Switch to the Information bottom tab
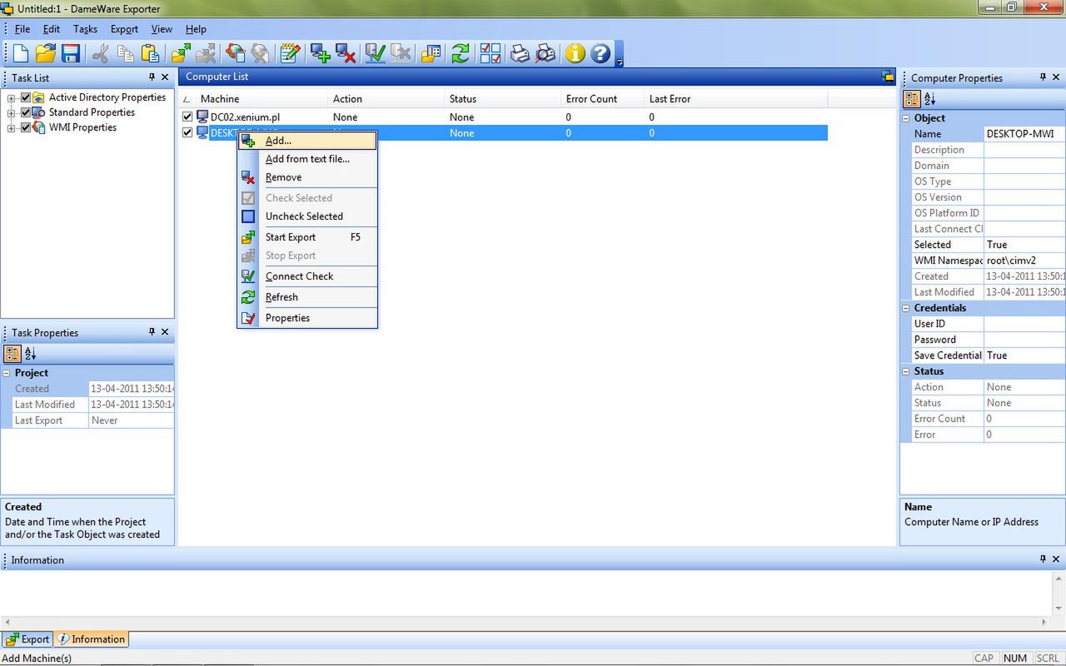This screenshot has width=1066, height=666. click(x=91, y=639)
